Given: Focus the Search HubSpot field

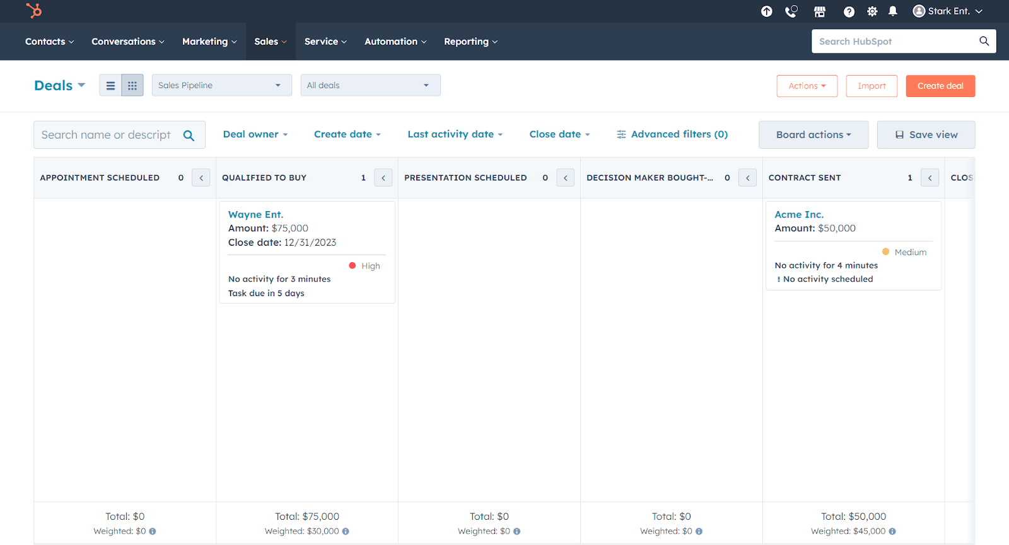Looking at the screenshot, I should (x=894, y=42).
